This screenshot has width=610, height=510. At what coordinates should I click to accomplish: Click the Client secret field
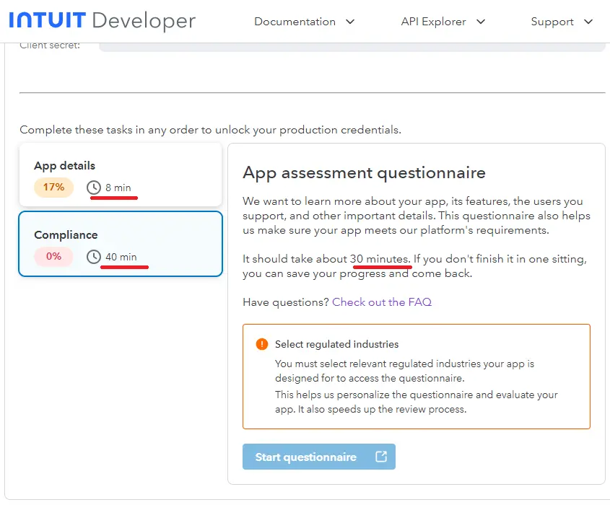point(352,46)
